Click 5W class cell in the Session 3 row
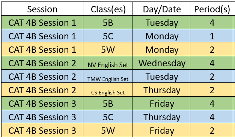 point(108,130)
